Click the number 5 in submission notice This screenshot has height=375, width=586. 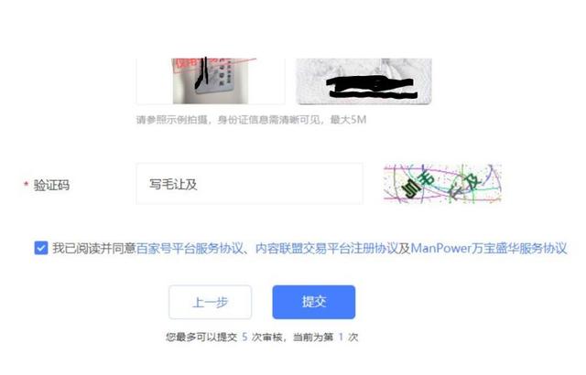244,337
